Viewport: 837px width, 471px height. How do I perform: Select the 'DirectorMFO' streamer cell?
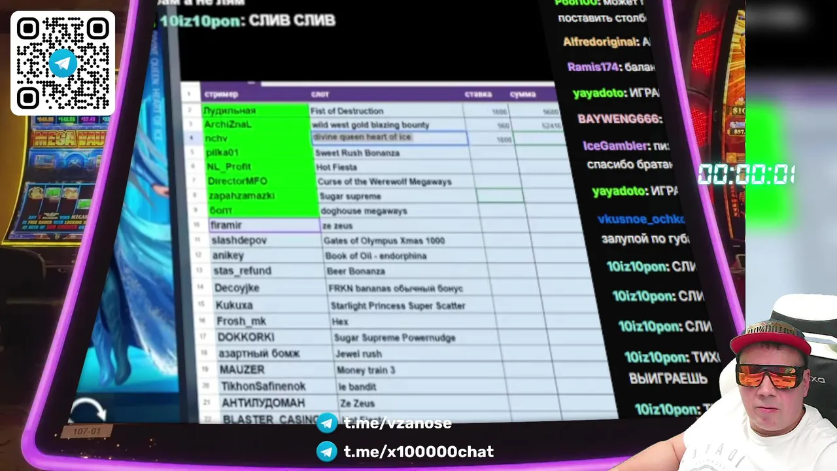262,181
